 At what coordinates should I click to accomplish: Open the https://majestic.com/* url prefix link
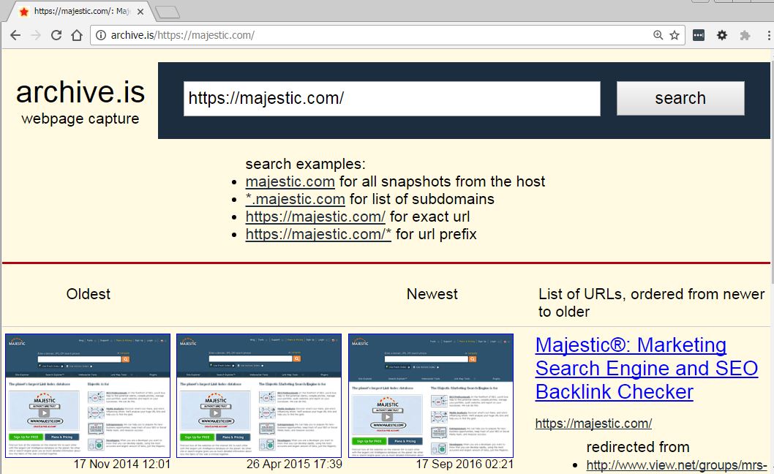click(x=318, y=234)
